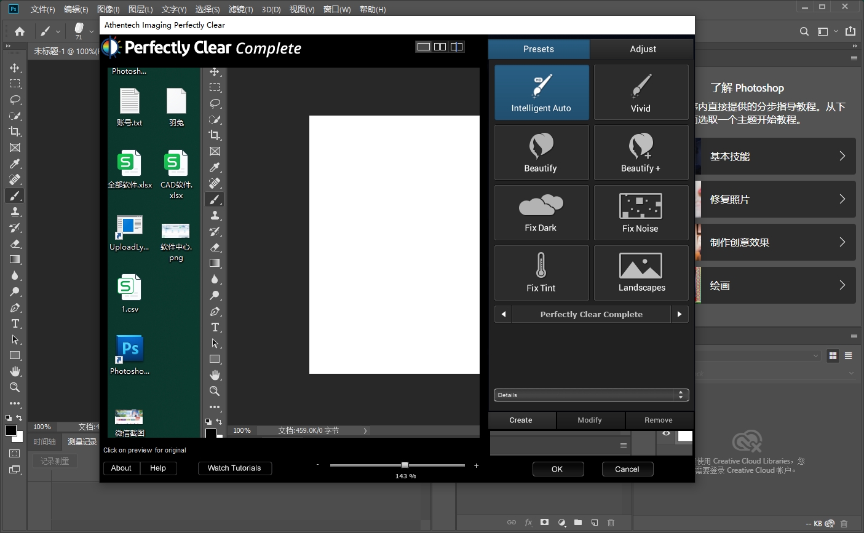
Task: Open Photoshop search magnifier in options bar
Action: [804, 31]
